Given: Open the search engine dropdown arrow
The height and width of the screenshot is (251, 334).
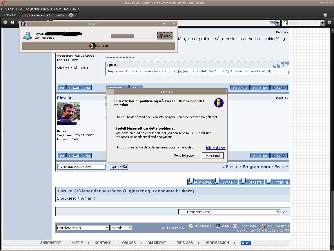Looking at the screenshot, I should 322,23.
